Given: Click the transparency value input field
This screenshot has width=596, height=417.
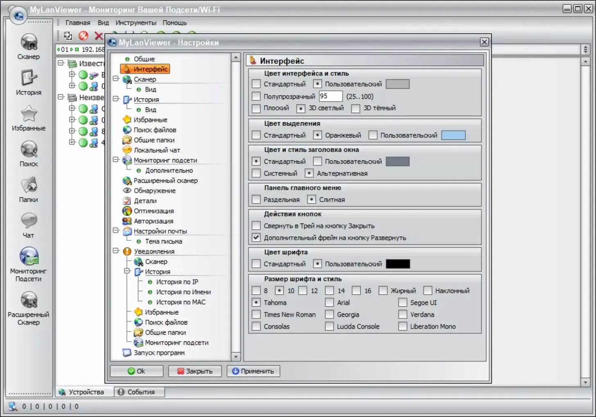Looking at the screenshot, I should point(331,96).
